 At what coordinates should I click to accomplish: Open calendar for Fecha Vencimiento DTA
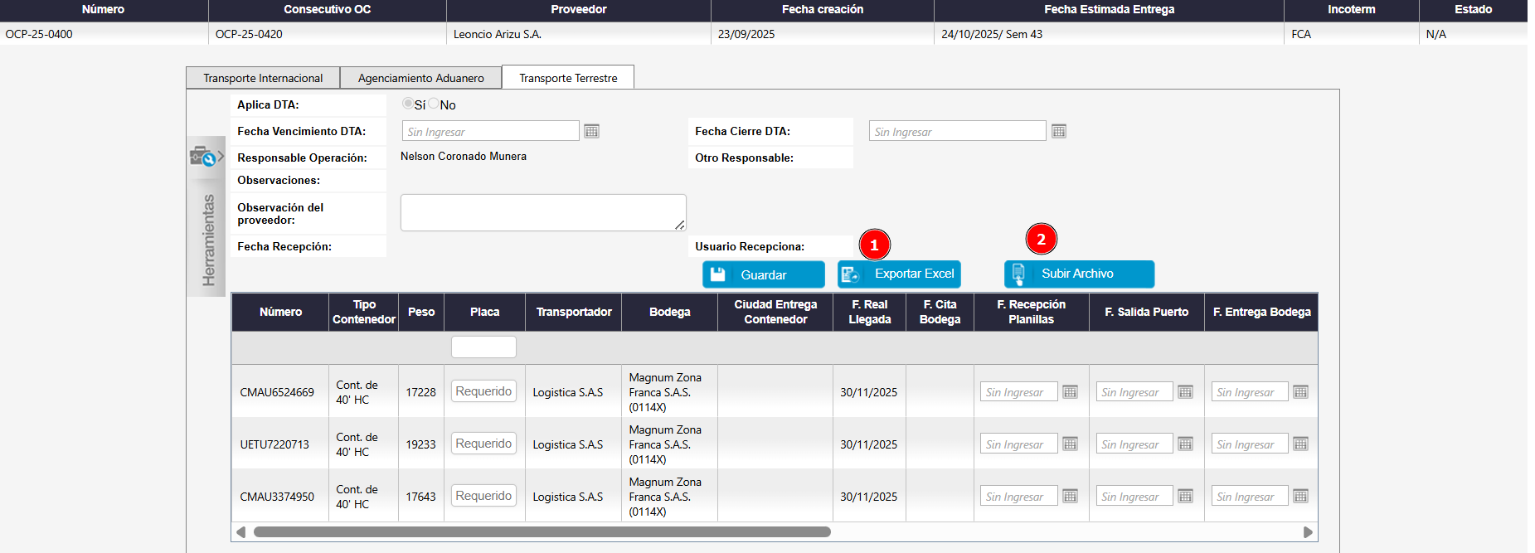[591, 131]
